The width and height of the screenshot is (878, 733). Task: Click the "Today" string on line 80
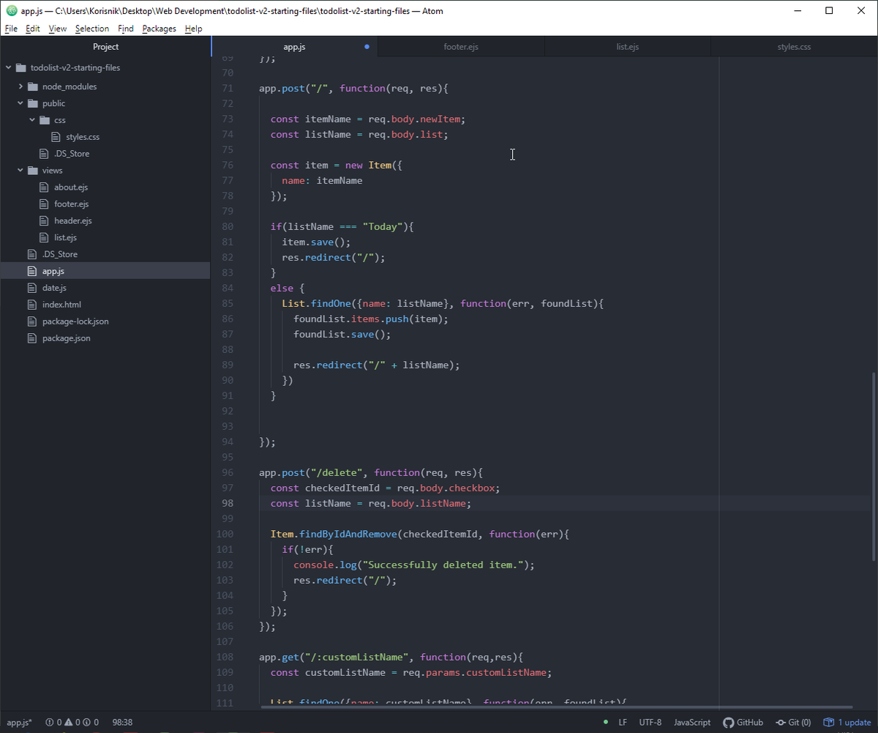pyautogui.click(x=382, y=226)
